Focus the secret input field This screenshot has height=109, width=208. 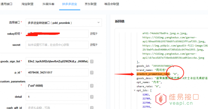coord(57,45)
